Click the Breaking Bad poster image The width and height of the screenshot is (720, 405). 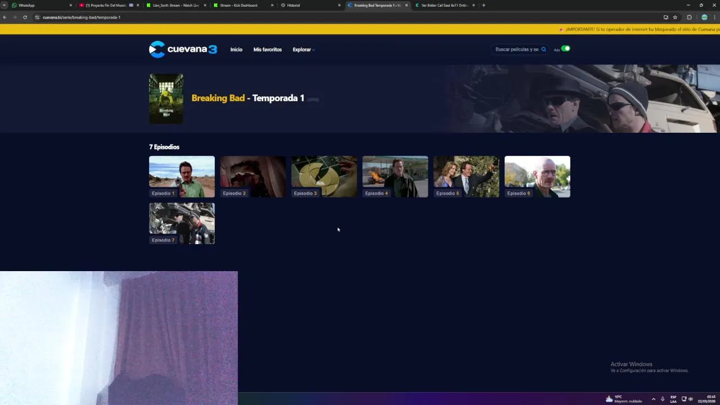[x=166, y=98]
